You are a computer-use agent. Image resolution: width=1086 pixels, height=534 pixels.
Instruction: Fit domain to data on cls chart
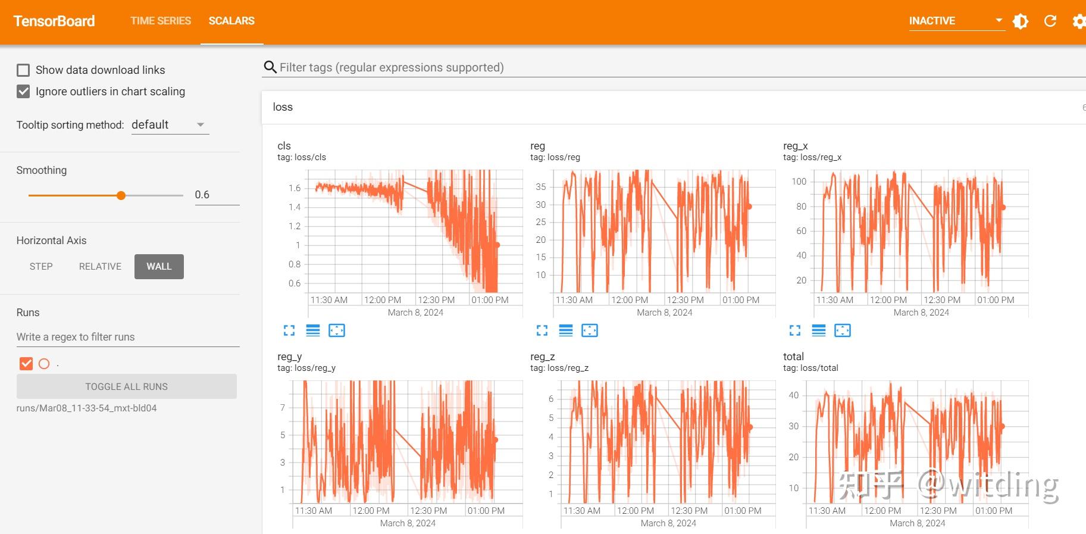tap(337, 330)
